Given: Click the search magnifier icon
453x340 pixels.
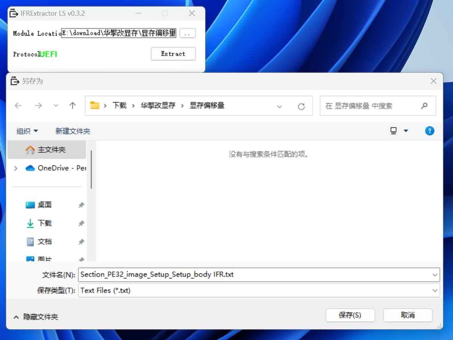Looking at the screenshot, I should pyautogui.click(x=424, y=106).
